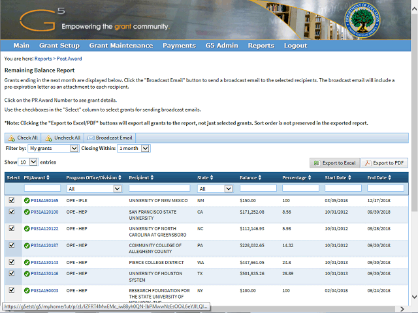
Task: Click the Export to PDF icon
Action: pyautogui.click(x=367, y=162)
